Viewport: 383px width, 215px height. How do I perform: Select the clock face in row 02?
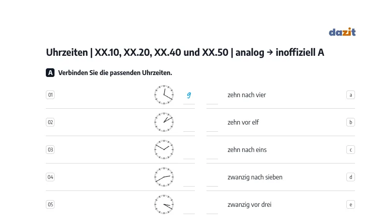click(x=164, y=122)
